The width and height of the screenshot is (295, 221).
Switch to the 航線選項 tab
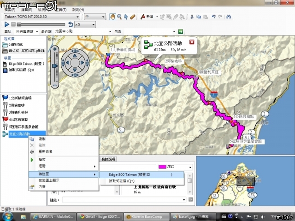coord(108,159)
